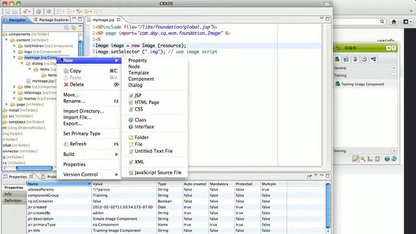This screenshot has height=234, width=416.
Task: Open the sidekick clock versioning tab
Action: click(x=364, y=59)
